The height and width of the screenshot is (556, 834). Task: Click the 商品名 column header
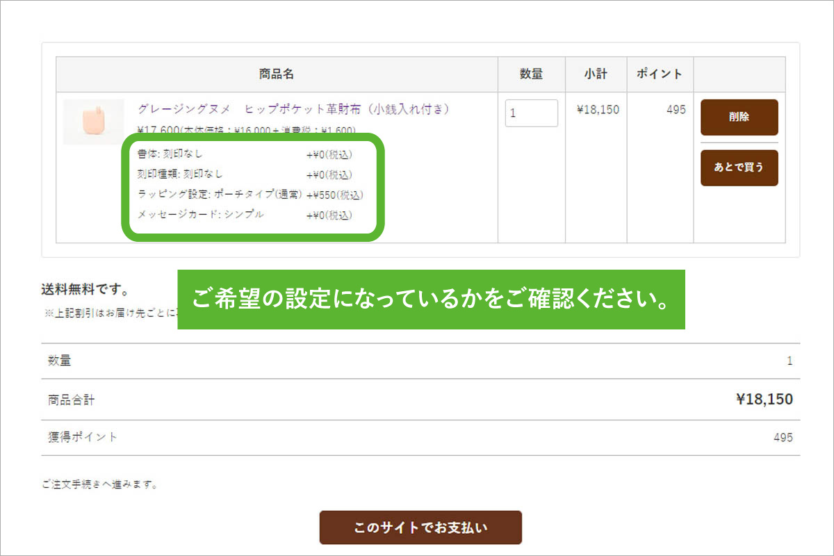coord(277,74)
